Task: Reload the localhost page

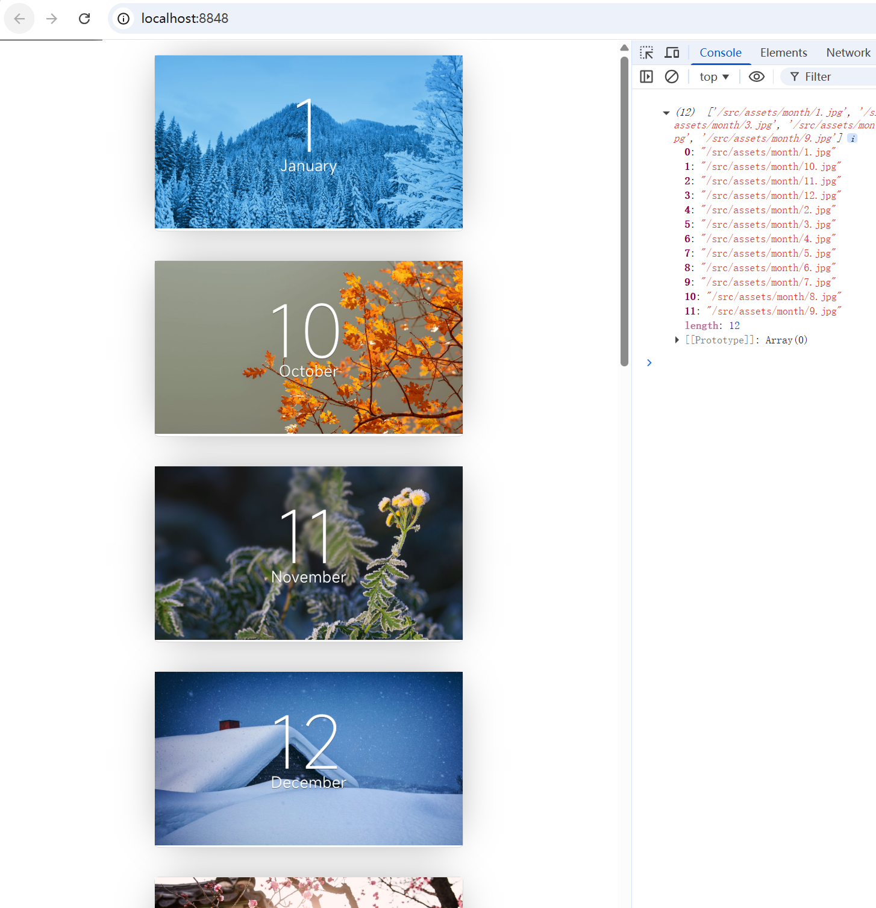Action: click(x=84, y=19)
